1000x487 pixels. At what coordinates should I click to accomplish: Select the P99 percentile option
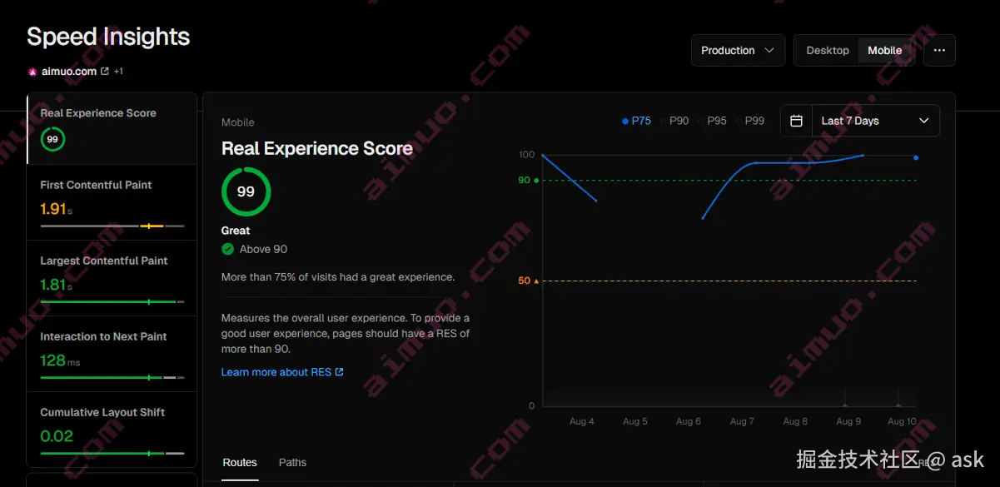(x=753, y=120)
